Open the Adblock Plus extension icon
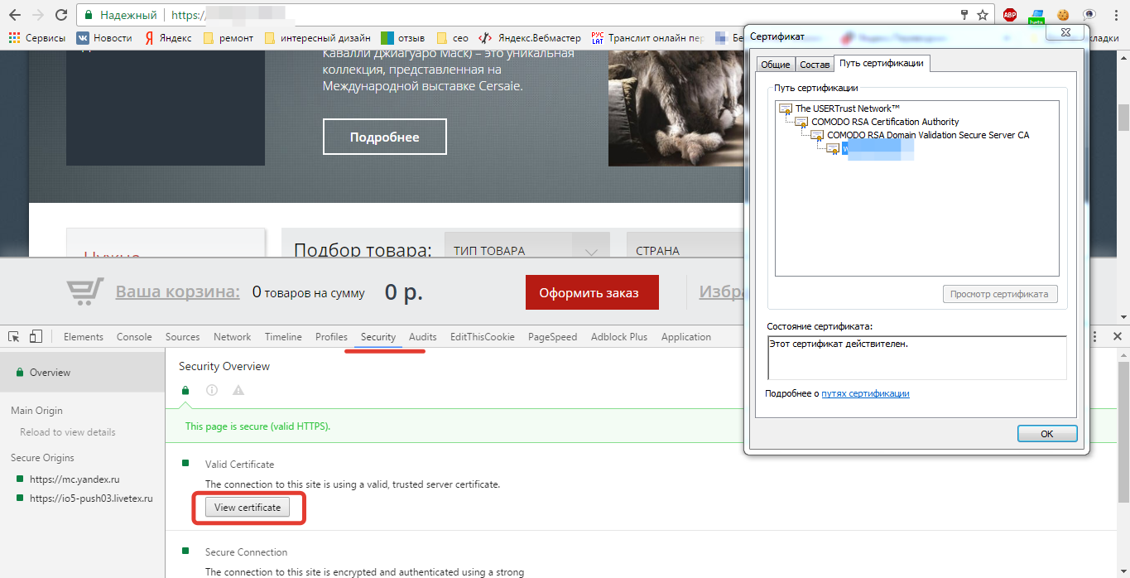 (1009, 15)
